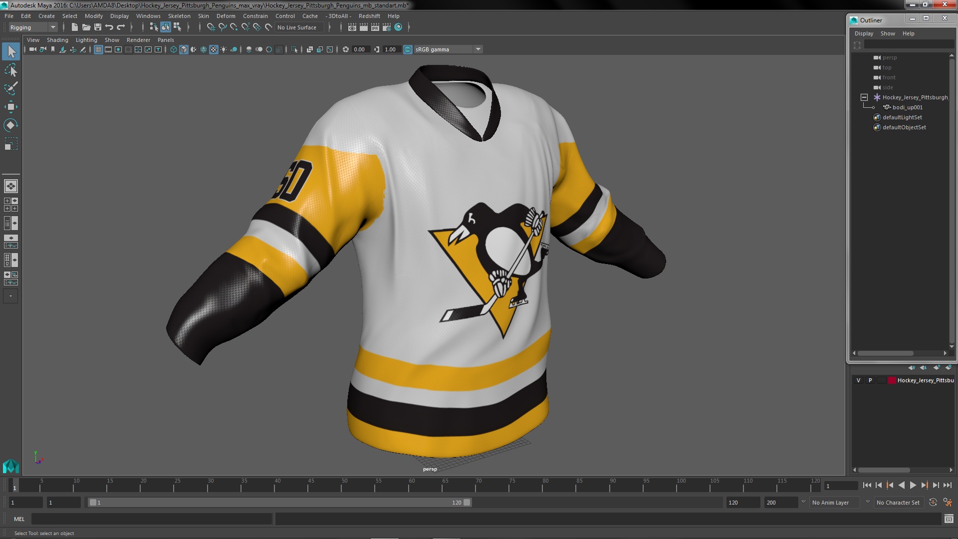Render the current frame
958x539 pixels.
(x=364, y=27)
